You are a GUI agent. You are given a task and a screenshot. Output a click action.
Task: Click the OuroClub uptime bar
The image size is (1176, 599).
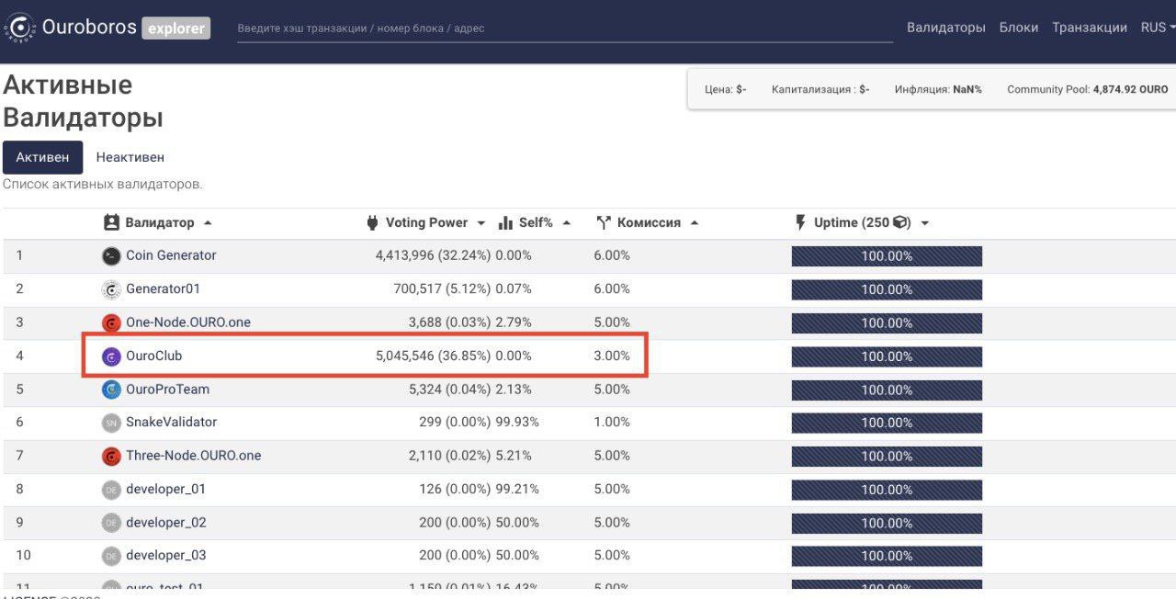[x=887, y=356]
